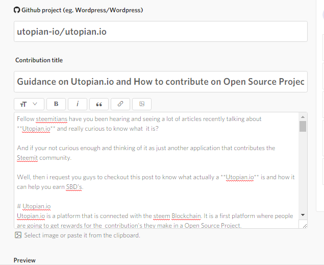Open the heading size dropdown in editor toolbar
The width and height of the screenshot is (324, 265).
pos(29,104)
